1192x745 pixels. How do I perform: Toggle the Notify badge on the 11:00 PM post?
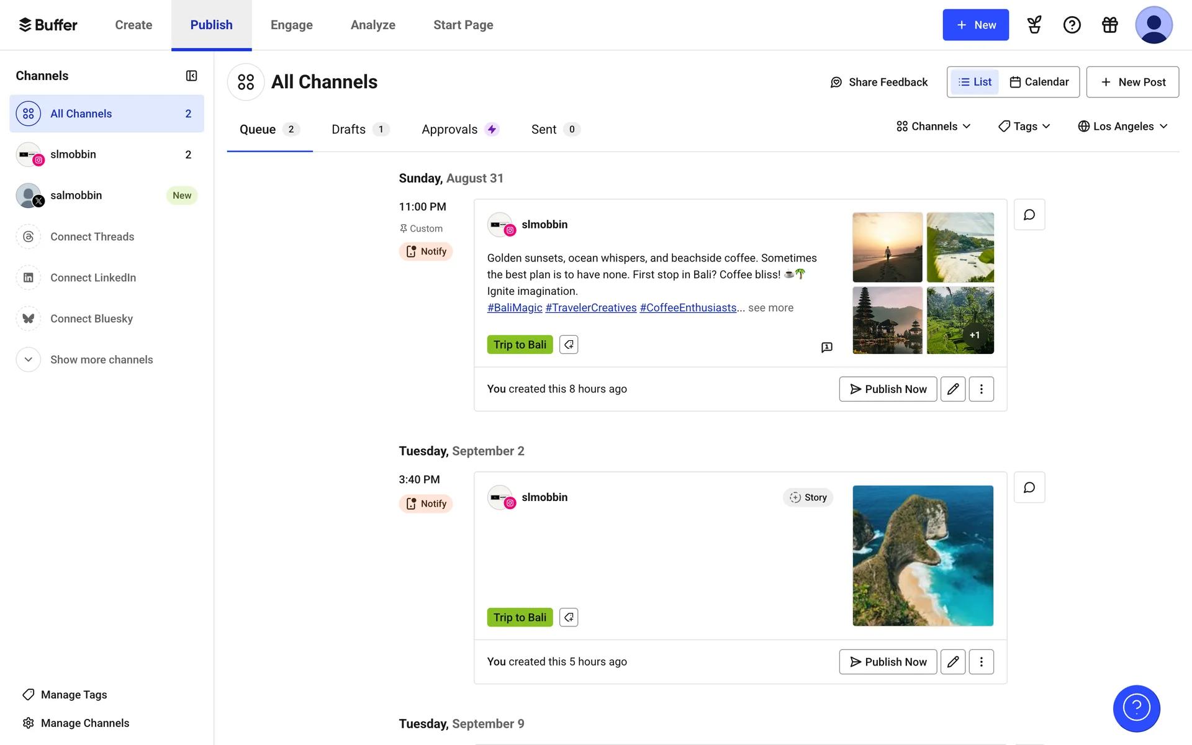(x=426, y=251)
